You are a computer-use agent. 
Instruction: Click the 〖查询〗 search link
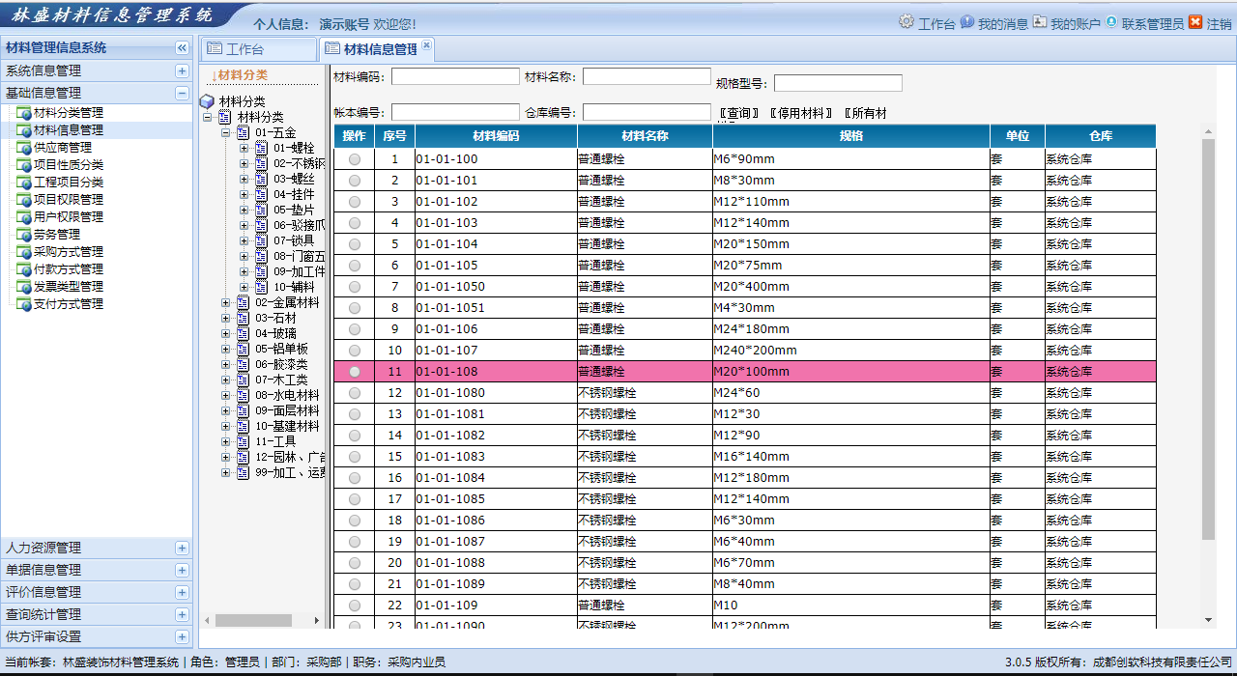coord(739,113)
